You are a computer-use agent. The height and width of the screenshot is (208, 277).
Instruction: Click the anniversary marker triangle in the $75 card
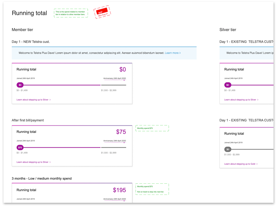[124, 143]
